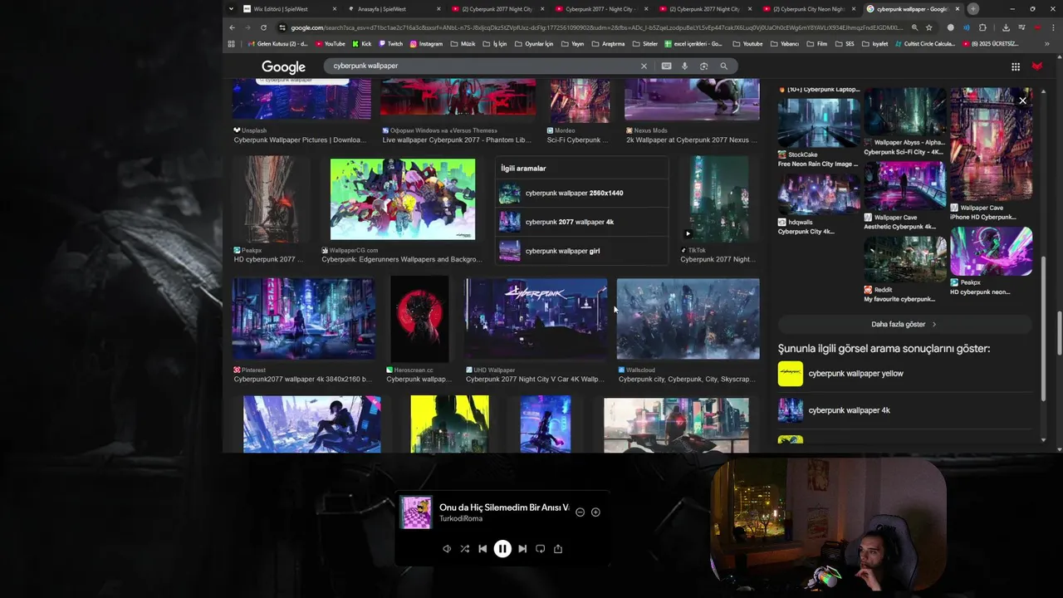Open UHD Wallpaper Cyberpunk Night City thumbnail
Viewport: 1063px width, 598px height.
coord(536,319)
